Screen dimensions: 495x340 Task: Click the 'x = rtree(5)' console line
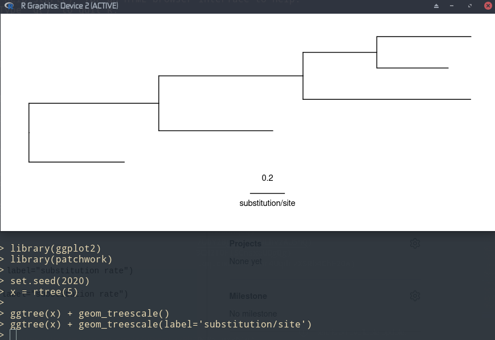tap(44, 292)
